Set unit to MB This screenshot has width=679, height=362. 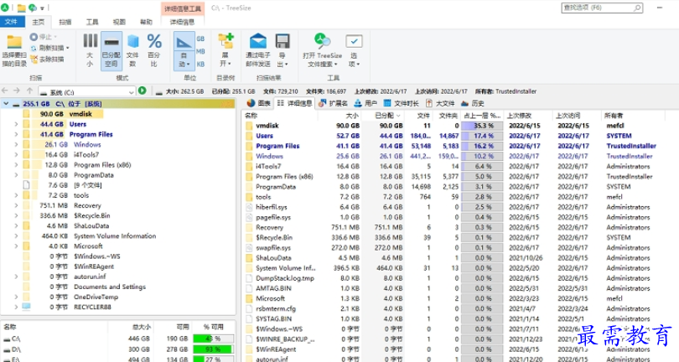tap(200, 51)
